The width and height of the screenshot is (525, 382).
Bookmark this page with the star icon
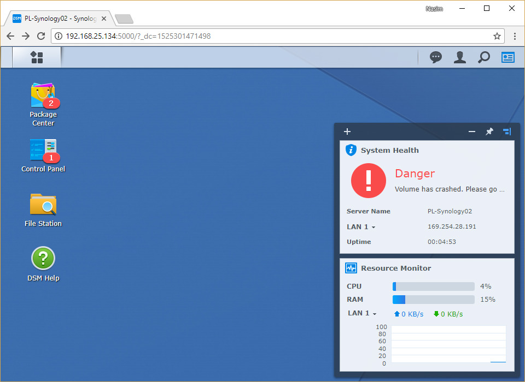pos(497,36)
